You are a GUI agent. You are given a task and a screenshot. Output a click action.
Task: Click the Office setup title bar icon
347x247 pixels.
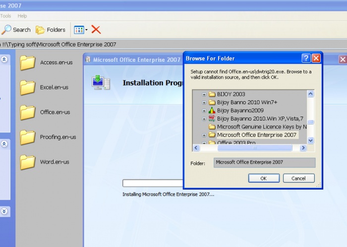(88, 59)
